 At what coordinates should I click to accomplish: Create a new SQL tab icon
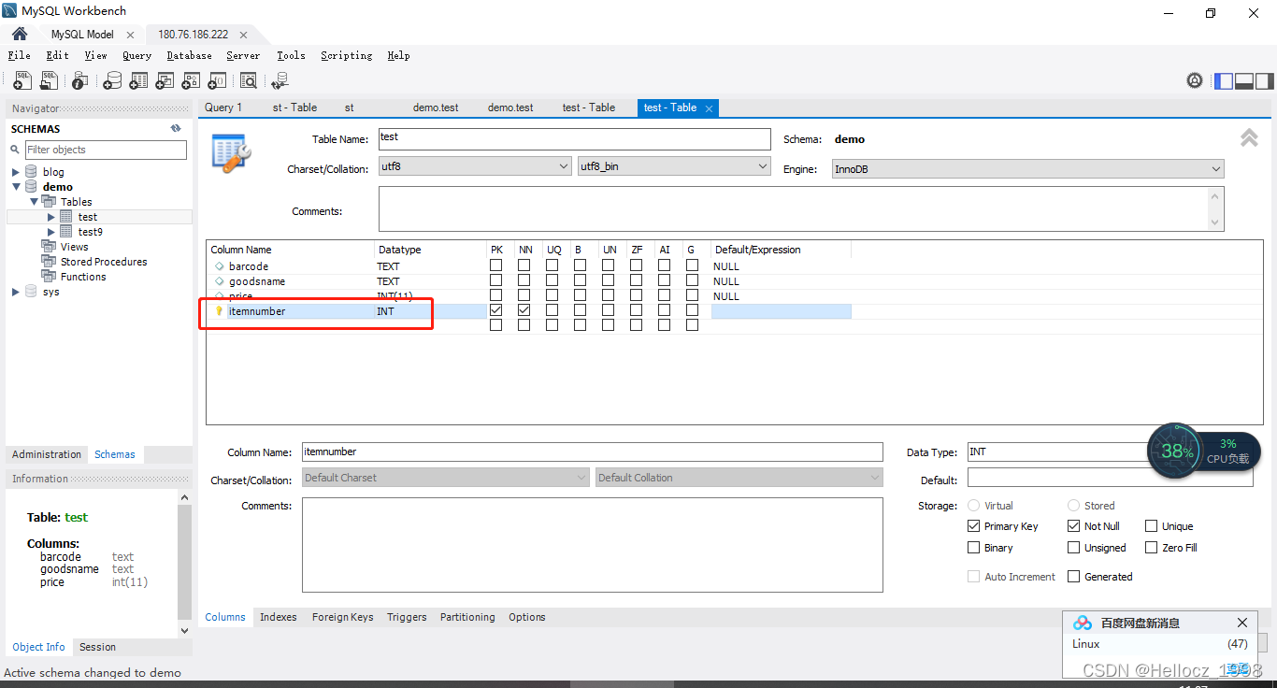(22, 81)
